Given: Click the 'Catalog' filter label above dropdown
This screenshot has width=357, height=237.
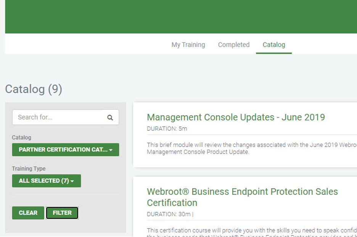Looking at the screenshot, I should 22,138.
